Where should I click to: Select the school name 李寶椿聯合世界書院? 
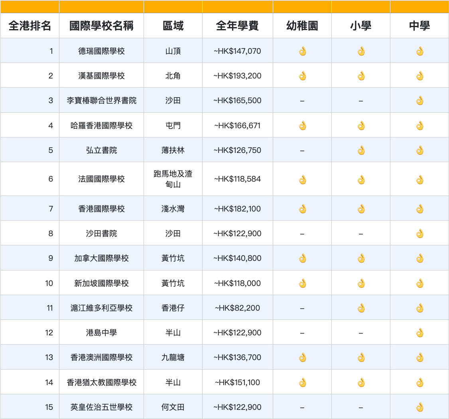pyautogui.click(x=101, y=100)
